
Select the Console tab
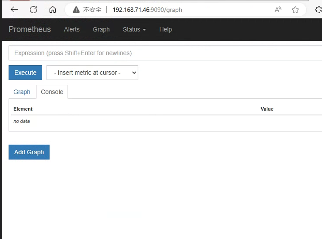[52, 92]
